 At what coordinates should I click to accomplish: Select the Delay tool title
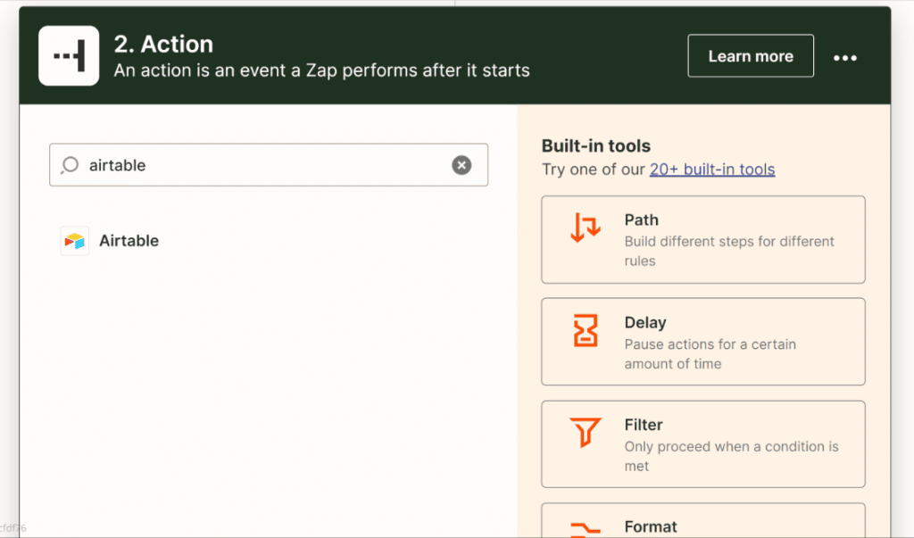pos(645,323)
